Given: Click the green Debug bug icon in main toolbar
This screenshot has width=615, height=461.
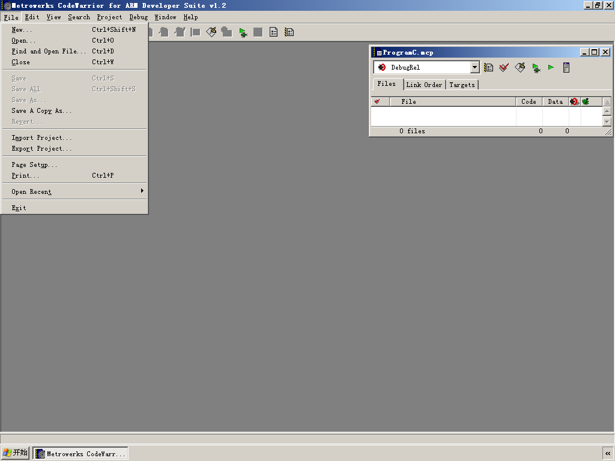Looking at the screenshot, I should (243, 32).
